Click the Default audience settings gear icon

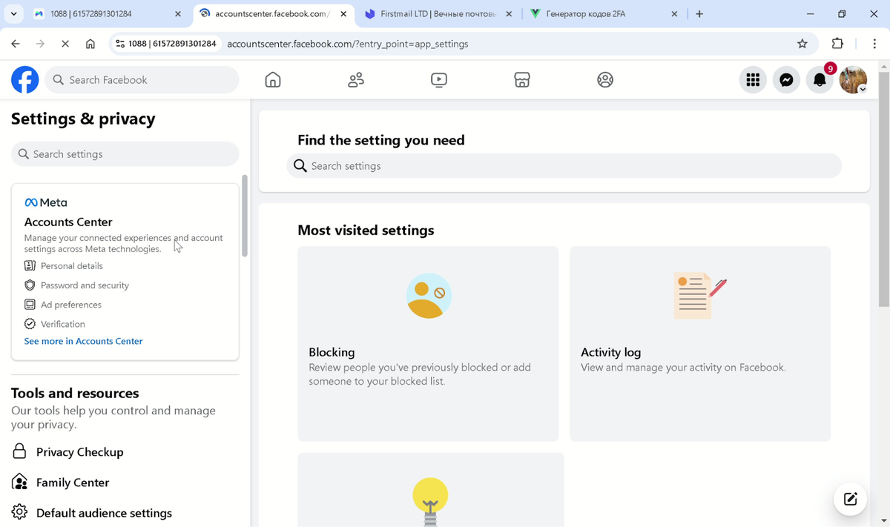click(x=20, y=512)
